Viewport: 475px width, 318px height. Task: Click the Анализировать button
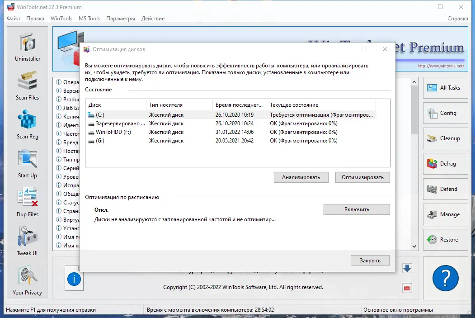coord(301,177)
